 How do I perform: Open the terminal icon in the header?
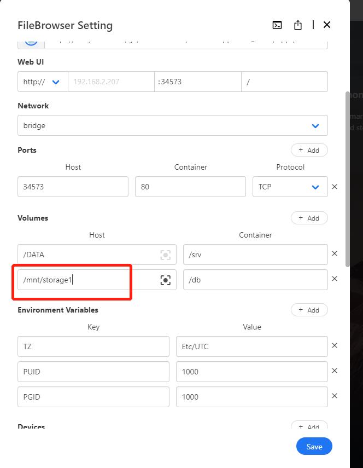277,25
